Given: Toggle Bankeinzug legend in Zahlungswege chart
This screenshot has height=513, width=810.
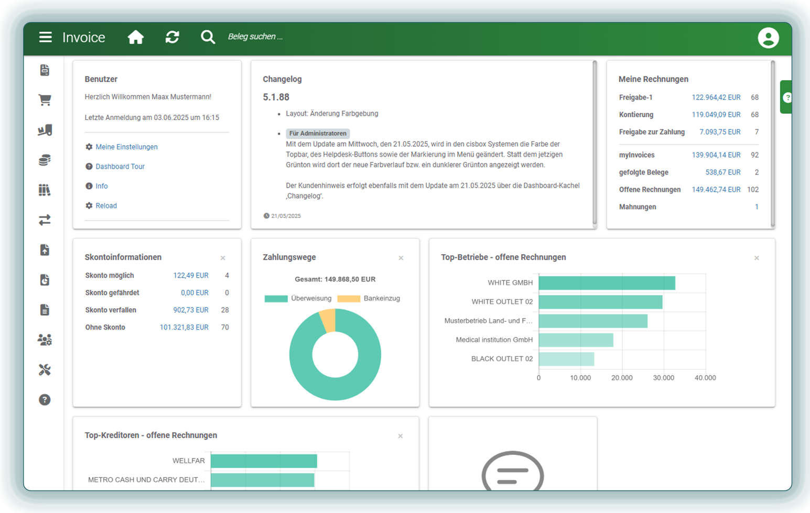Looking at the screenshot, I should point(369,299).
